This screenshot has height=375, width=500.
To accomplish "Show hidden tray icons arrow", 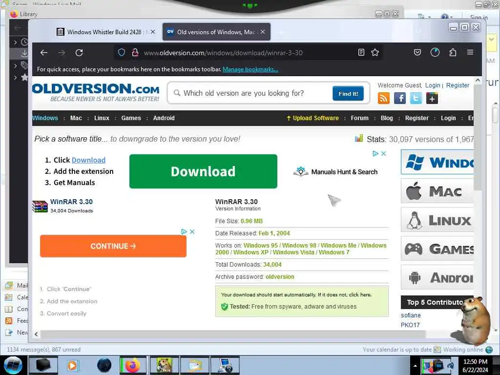I will (x=415, y=366).
